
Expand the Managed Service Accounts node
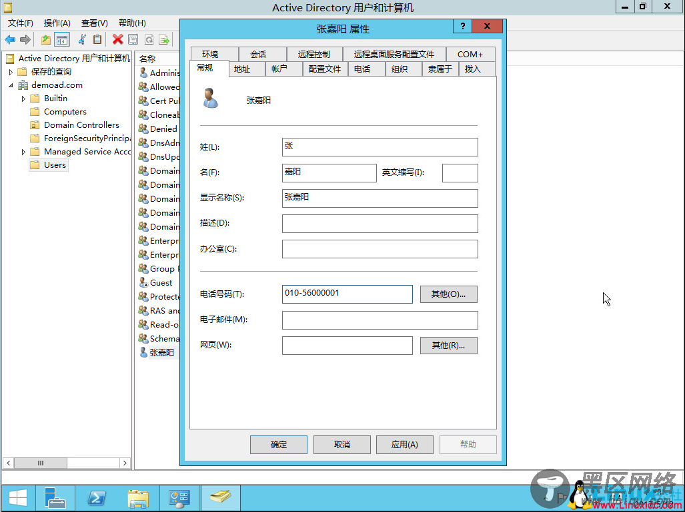23,152
